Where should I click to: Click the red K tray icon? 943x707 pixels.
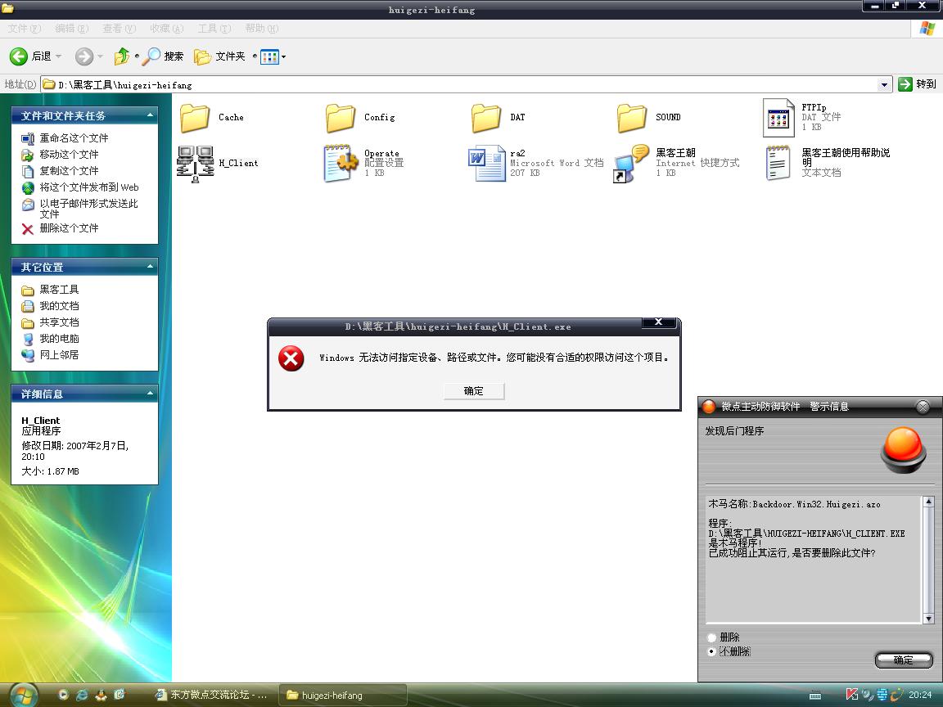[851, 695]
